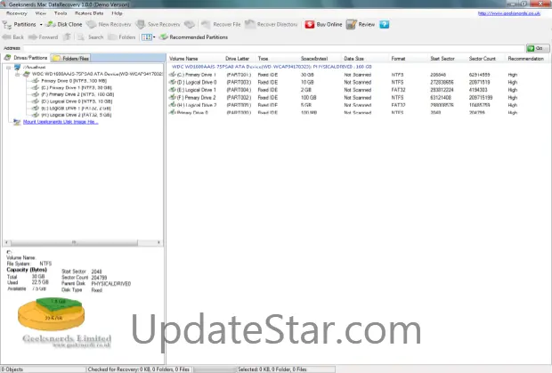Viewport: 552px width, 373px height.
Task: Select (C:) Primary Drive 1 in tree
Action: (77, 87)
